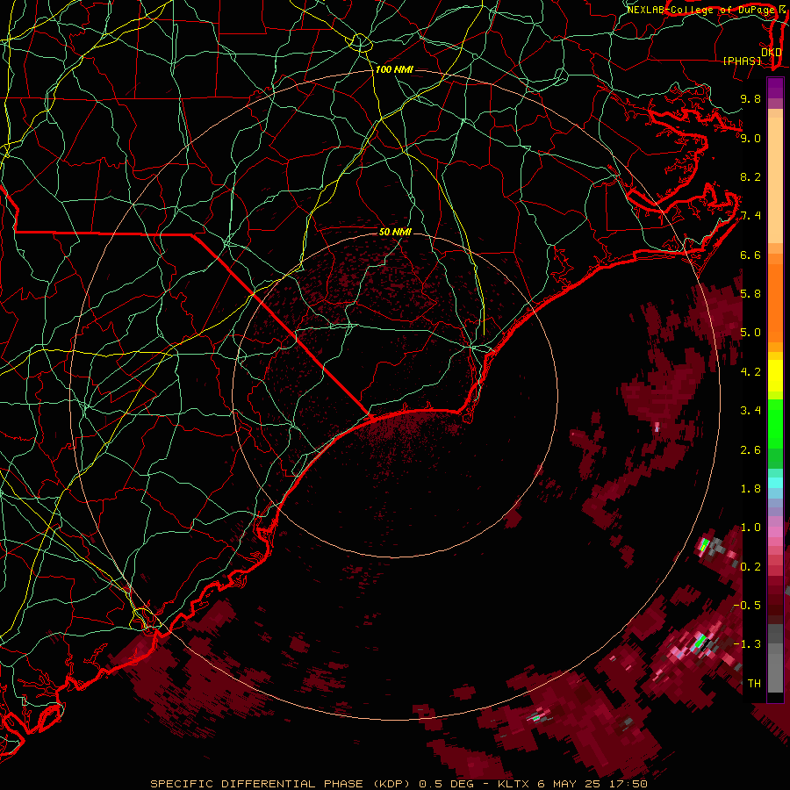This screenshot has width=790, height=790.
Task: Click the 0.2 color bar value
Action: tap(750, 567)
